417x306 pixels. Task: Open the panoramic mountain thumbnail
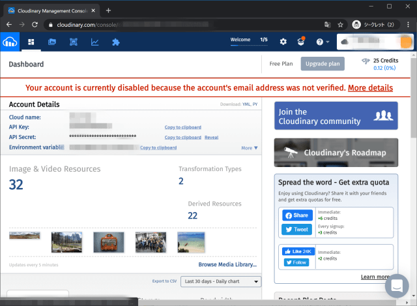(25, 236)
